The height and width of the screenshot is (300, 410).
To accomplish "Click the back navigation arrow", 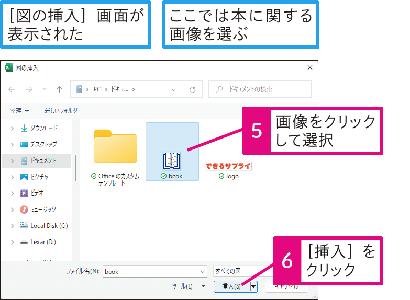I will (x=12, y=89).
